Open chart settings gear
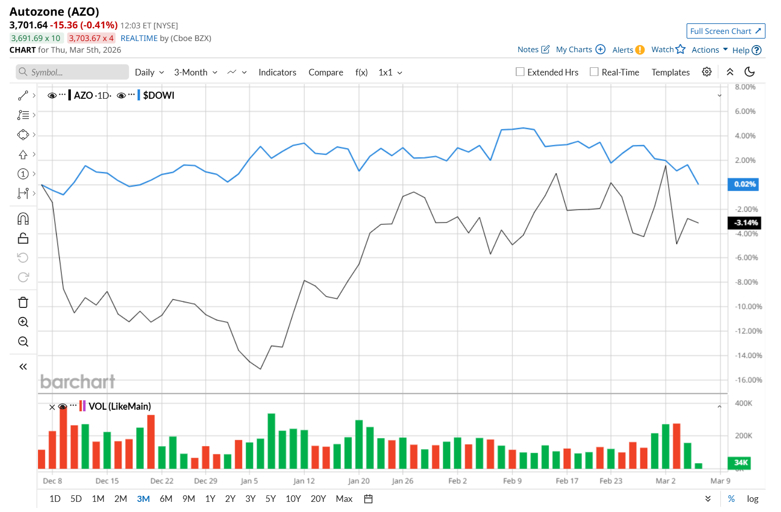The height and width of the screenshot is (512, 781). point(707,72)
